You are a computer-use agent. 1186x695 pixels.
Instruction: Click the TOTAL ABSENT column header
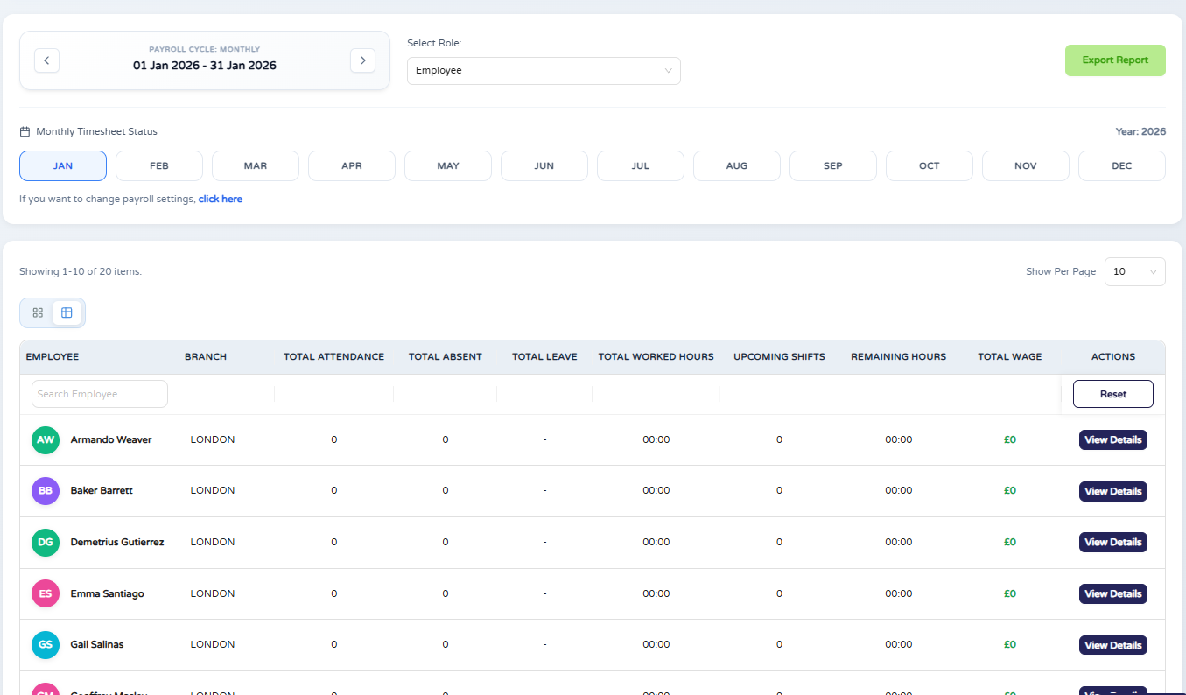coord(446,357)
